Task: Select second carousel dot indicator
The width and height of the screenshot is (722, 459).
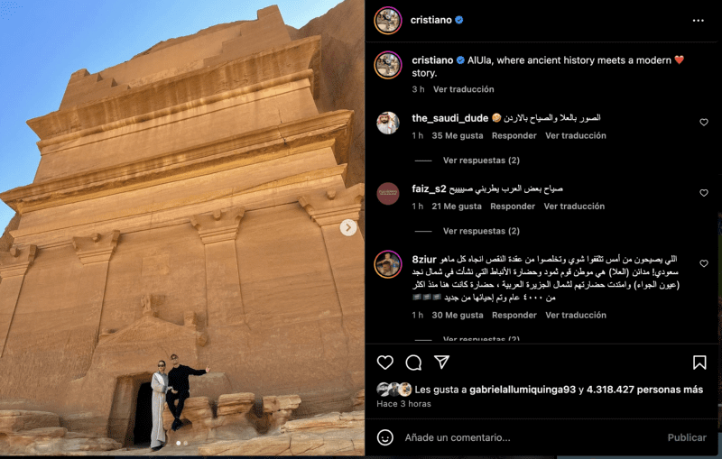Action: click(x=186, y=444)
